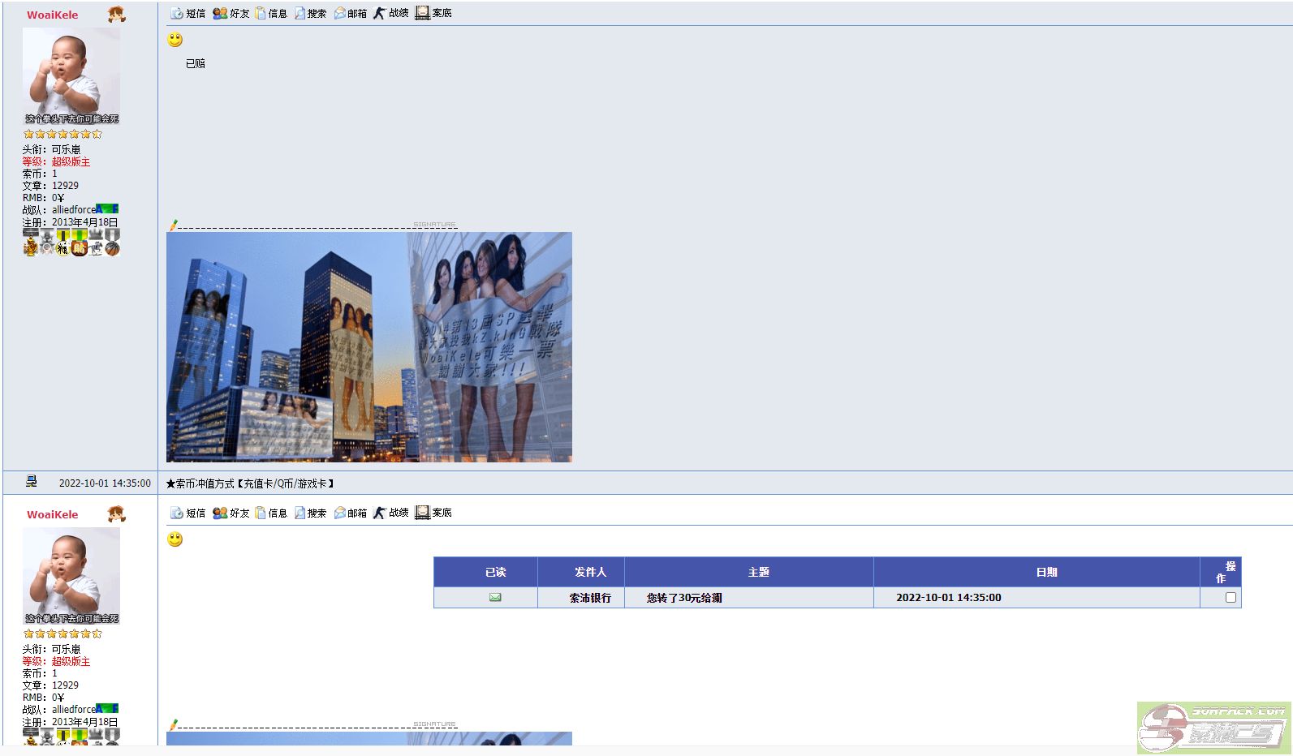Open message subject 您转了30元给涮

pyautogui.click(x=684, y=598)
